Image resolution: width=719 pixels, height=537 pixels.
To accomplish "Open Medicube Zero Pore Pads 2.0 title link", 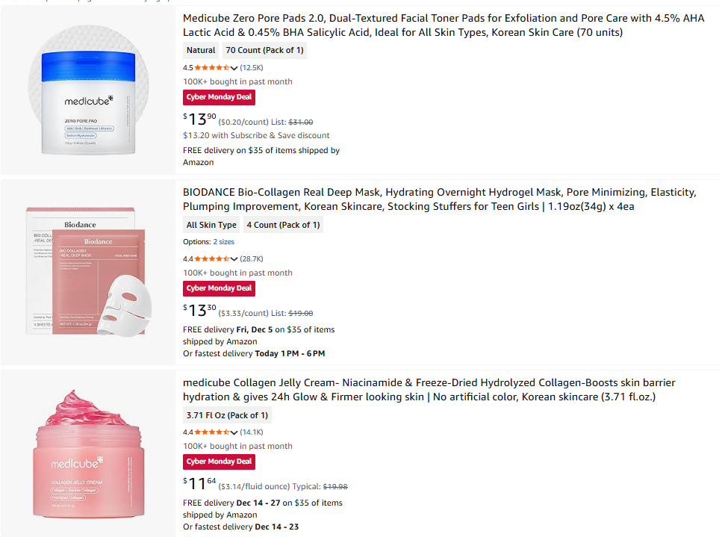I will [443, 25].
